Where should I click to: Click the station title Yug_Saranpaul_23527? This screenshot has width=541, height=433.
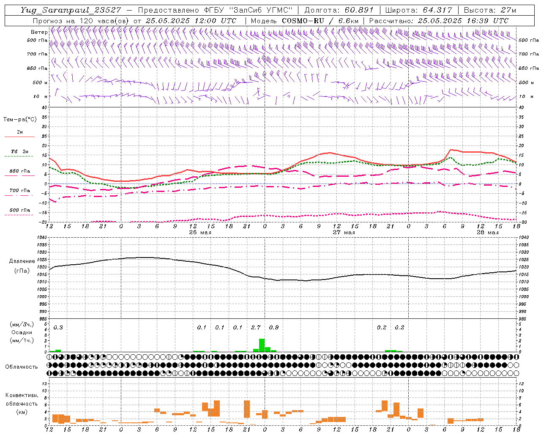click(71, 10)
